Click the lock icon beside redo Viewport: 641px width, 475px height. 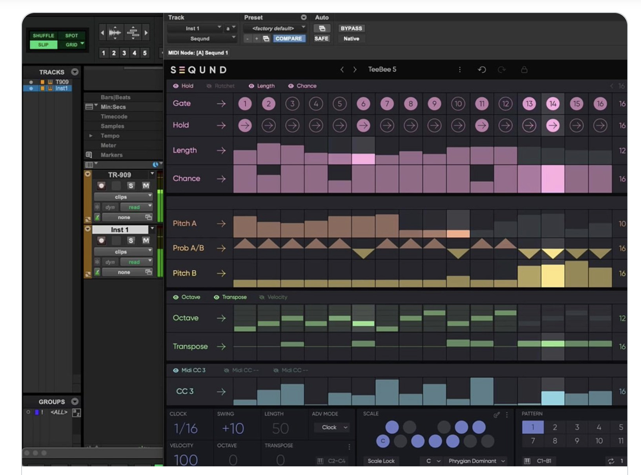click(x=524, y=70)
